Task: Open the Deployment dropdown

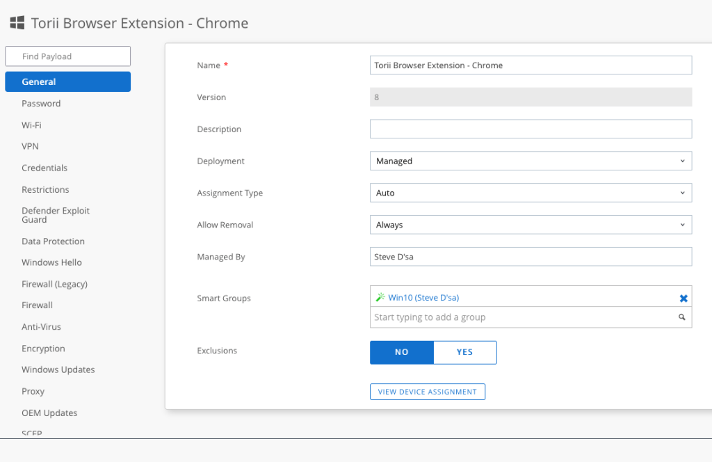Action: tap(531, 161)
